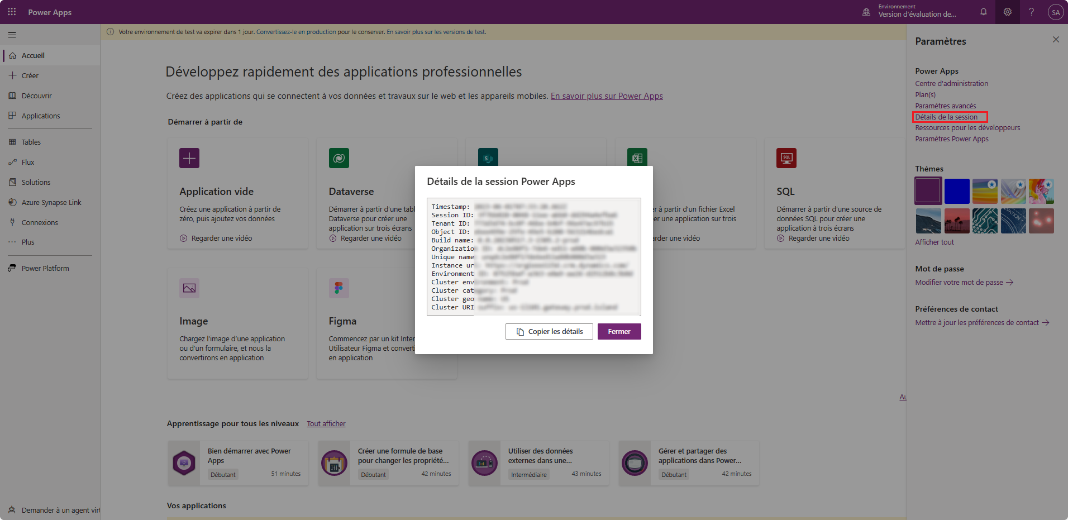The height and width of the screenshot is (520, 1068).
Task: Click the Fermer button
Action: (x=619, y=331)
